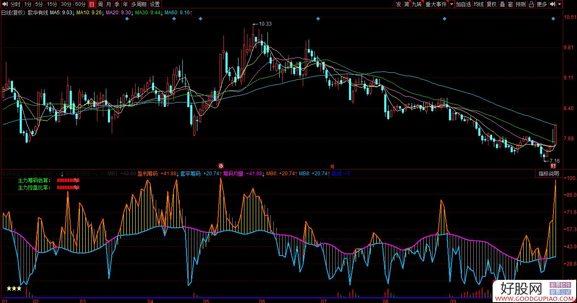Select the 15分 period tab
The image size is (577, 303).
point(52,4)
